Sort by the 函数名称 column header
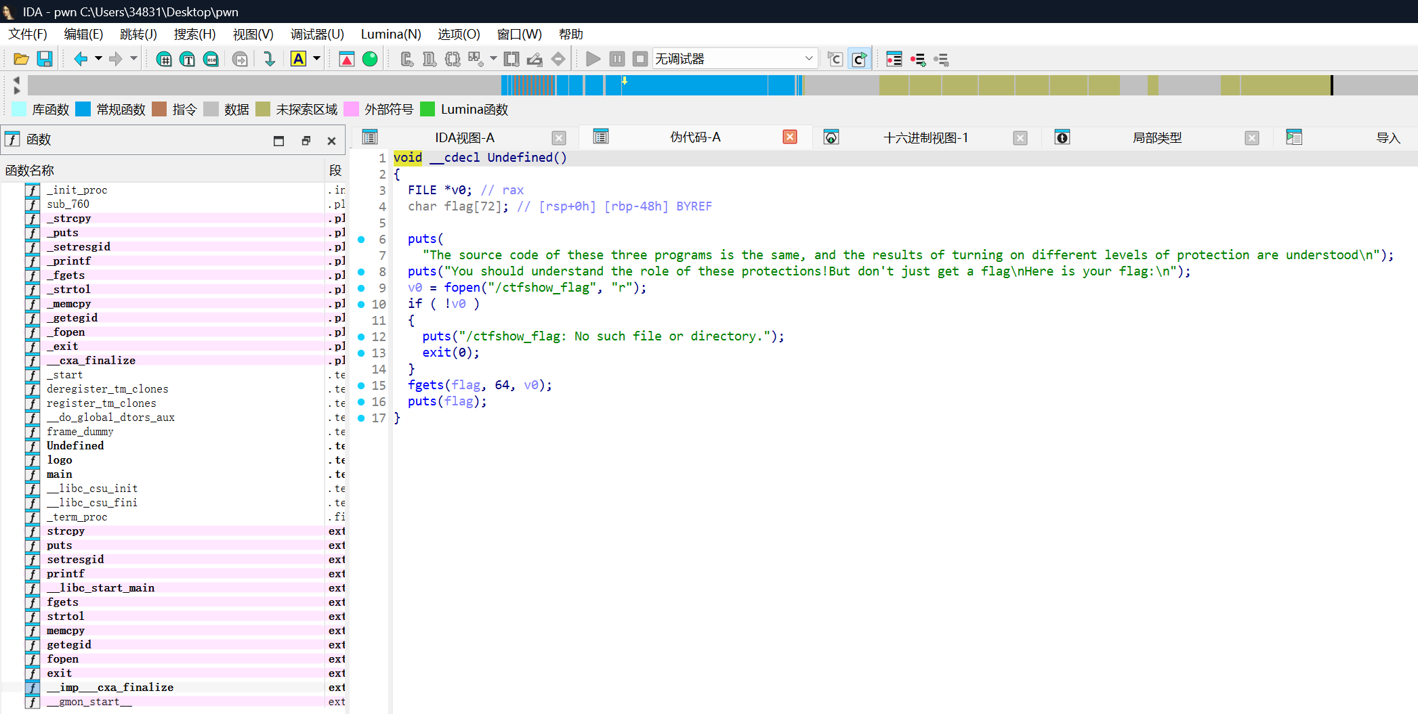Screen dimensions: 1418x714 pyautogui.click(x=163, y=171)
